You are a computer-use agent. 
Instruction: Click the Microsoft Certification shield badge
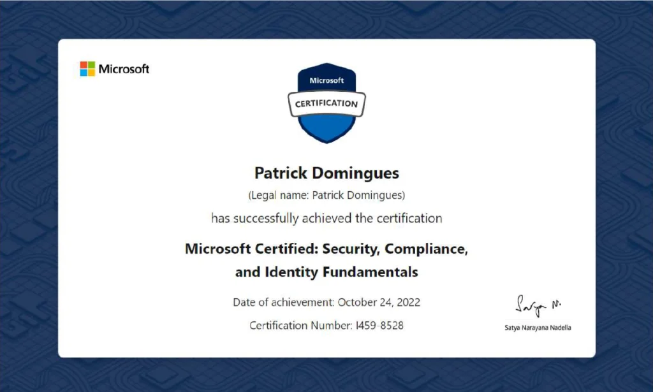click(x=326, y=103)
